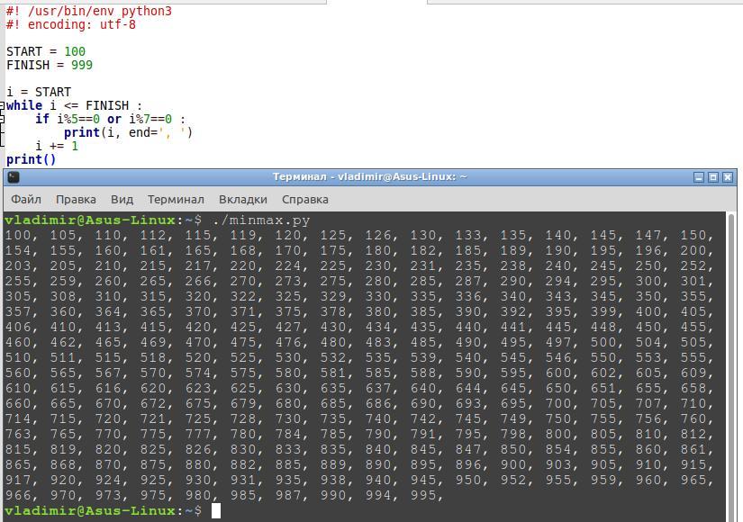Click the number 995 in terminal output
This screenshot has height=522, width=743.
[x=423, y=496]
